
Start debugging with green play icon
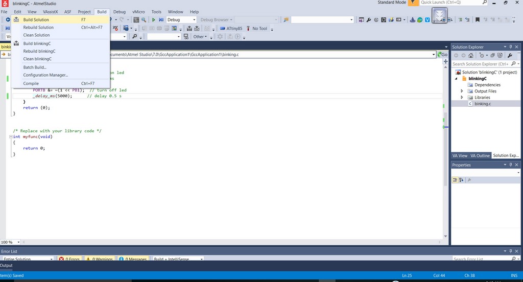153,20
